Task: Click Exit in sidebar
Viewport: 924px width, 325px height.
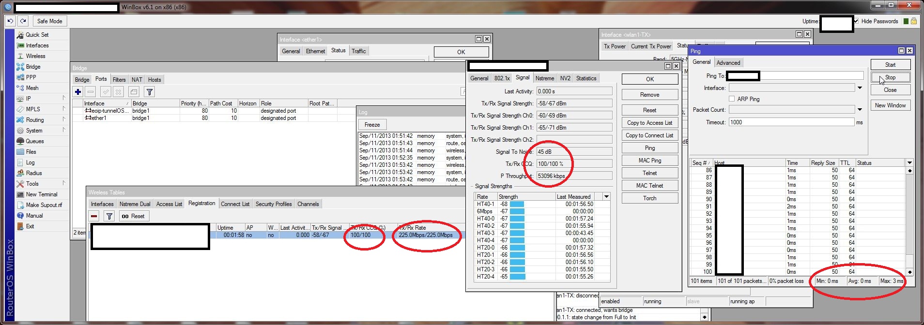Action: pyautogui.click(x=30, y=226)
